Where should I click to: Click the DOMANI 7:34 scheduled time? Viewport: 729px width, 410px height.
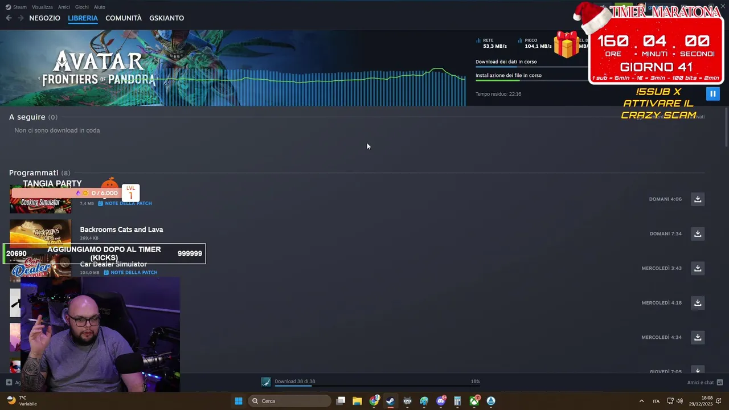[665, 233]
